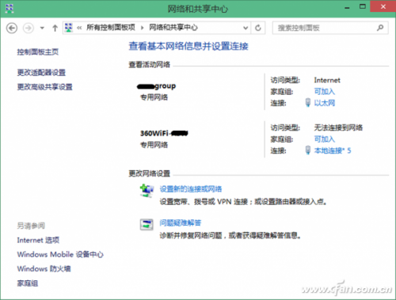The width and height of the screenshot is (396, 300).
Task: Expand breadcrumb arrow after 所有控制面板项
Action: (x=143, y=28)
